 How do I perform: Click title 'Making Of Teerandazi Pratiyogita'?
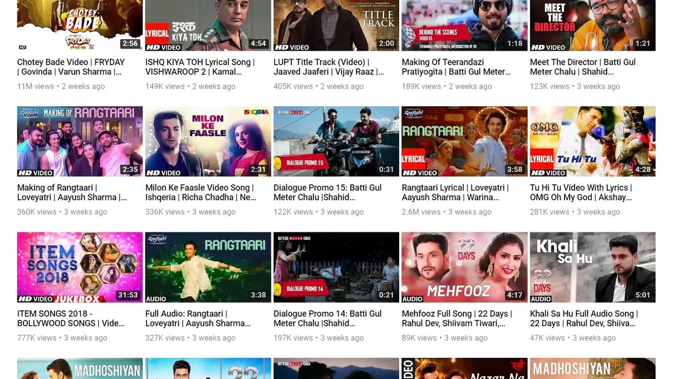(456, 67)
